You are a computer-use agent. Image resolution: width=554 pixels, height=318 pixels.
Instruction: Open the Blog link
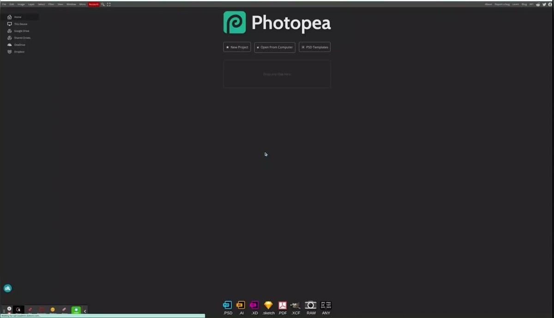pos(524,4)
